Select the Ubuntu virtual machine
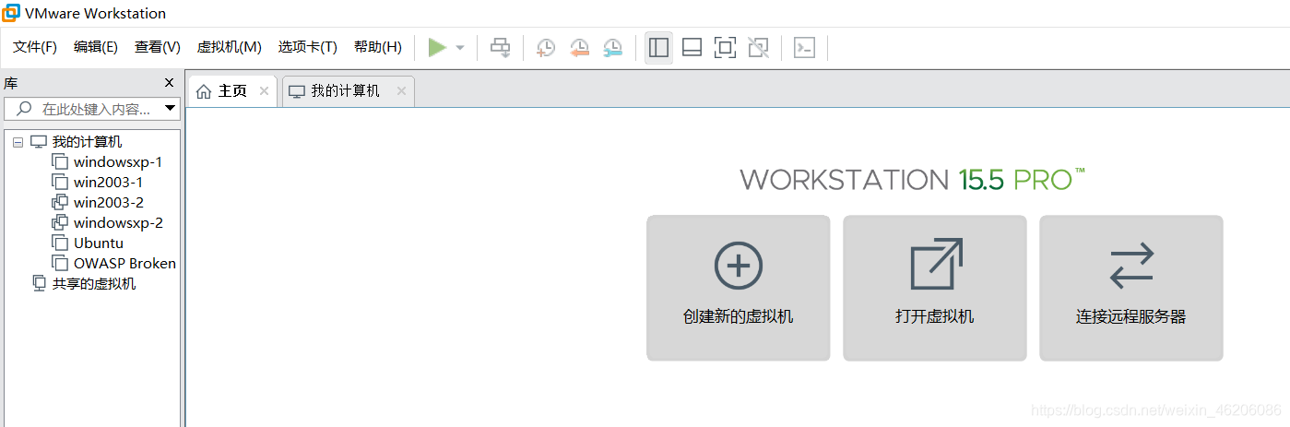 click(x=98, y=243)
